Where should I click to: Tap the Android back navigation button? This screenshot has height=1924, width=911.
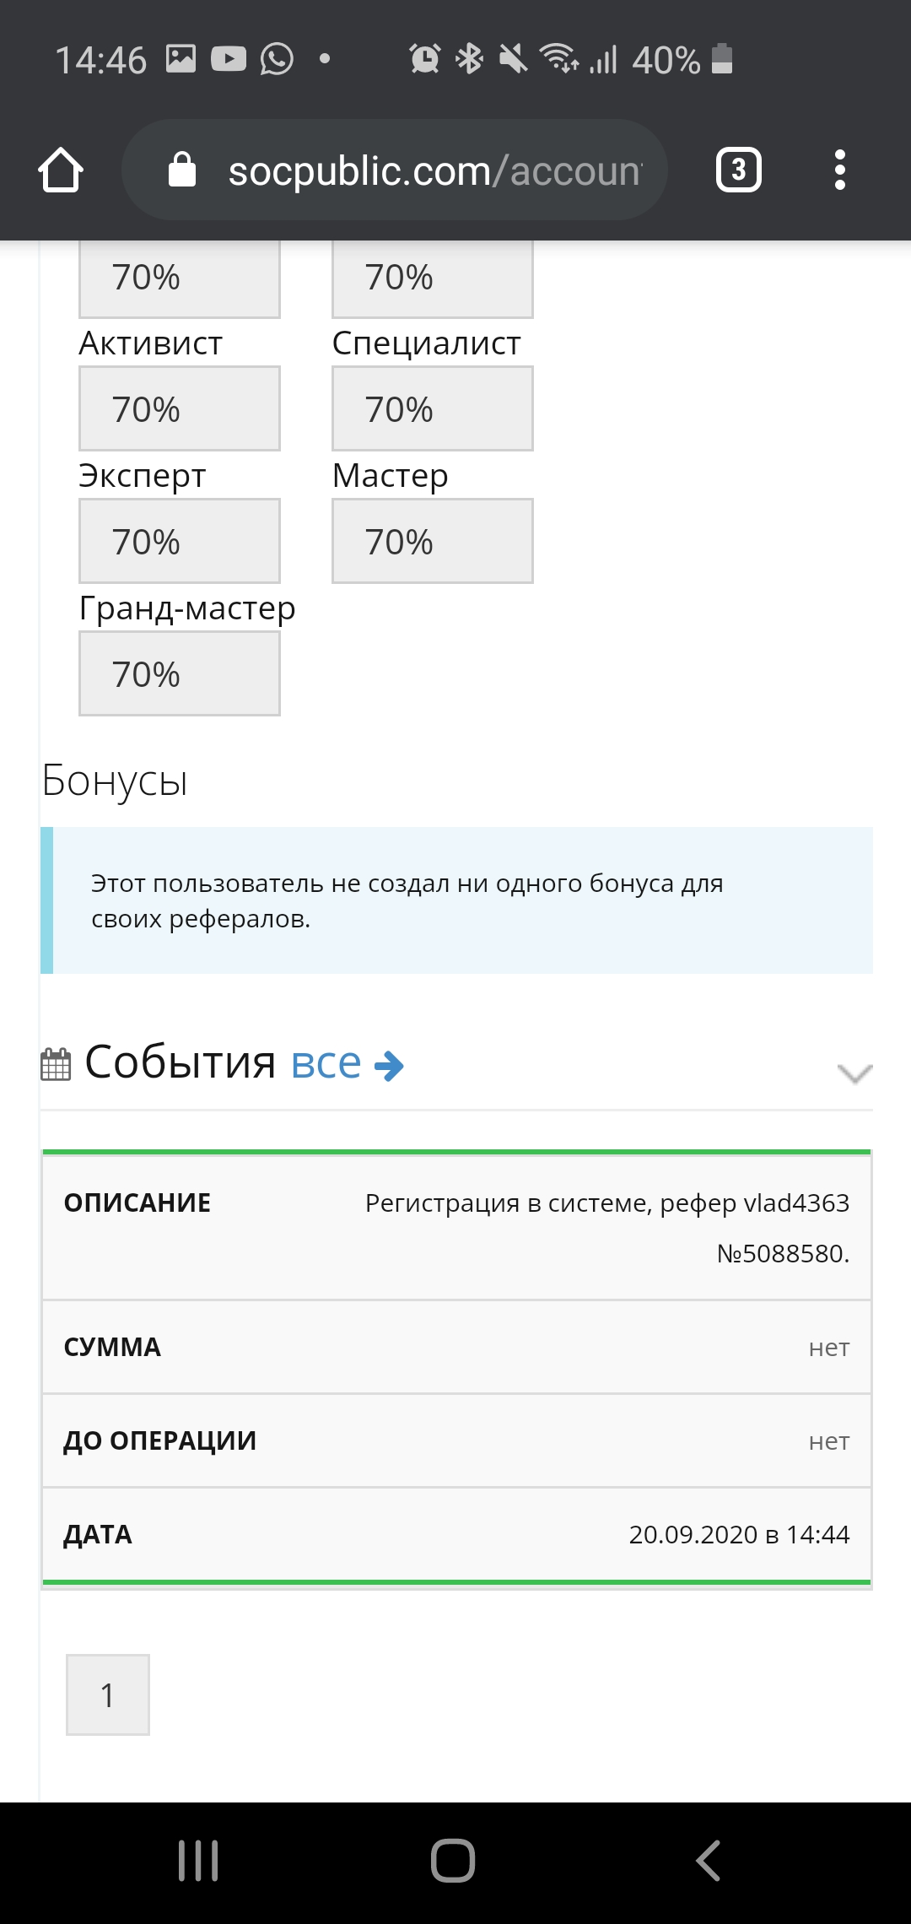click(709, 1861)
